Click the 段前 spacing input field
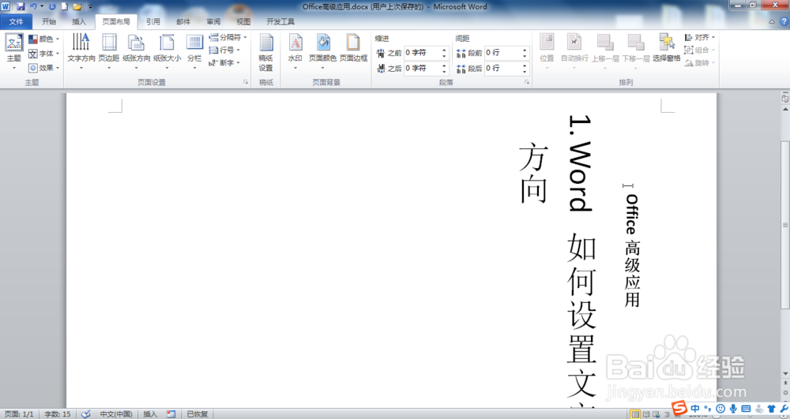790x419 pixels. pos(502,53)
